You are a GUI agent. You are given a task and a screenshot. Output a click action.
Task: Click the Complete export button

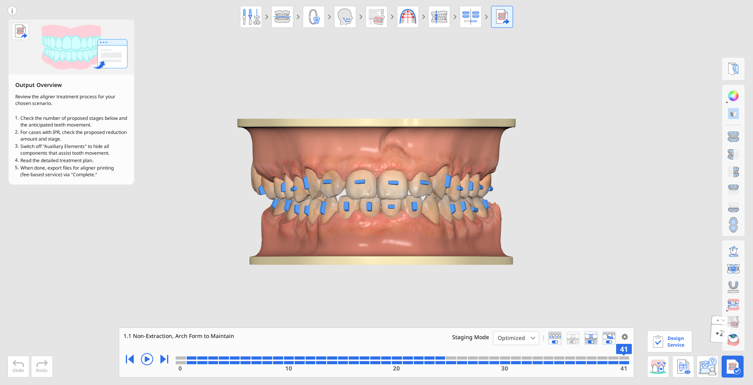(x=732, y=367)
